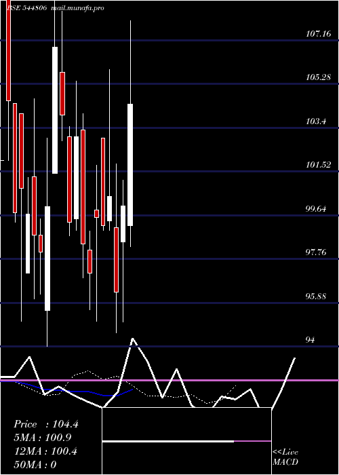This screenshot has width=339, height=475.
Task: Click the 99.64 price level label
Action: pyautogui.click(x=316, y=209)
